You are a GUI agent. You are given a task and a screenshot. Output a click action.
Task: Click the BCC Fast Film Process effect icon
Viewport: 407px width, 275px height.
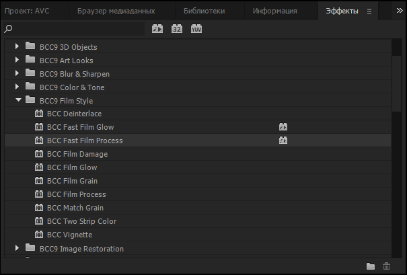[x=39, y=141]
